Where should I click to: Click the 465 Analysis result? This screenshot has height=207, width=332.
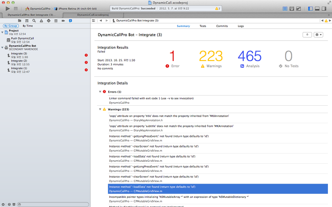pyautogui.click(x=250, y=59)
